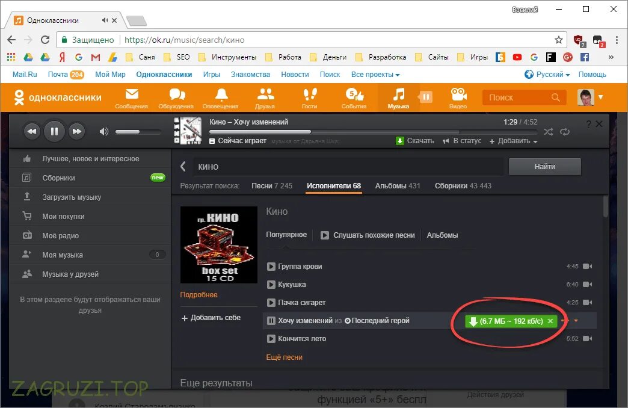Play similar songs (Слушать похожие песни)

(x=368, y=235)
